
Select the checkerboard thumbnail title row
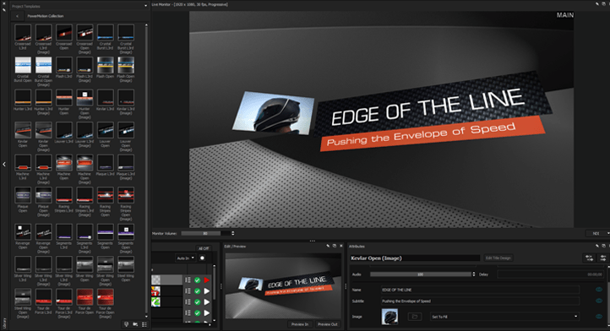pyautogui.click(x=166, y=279)
